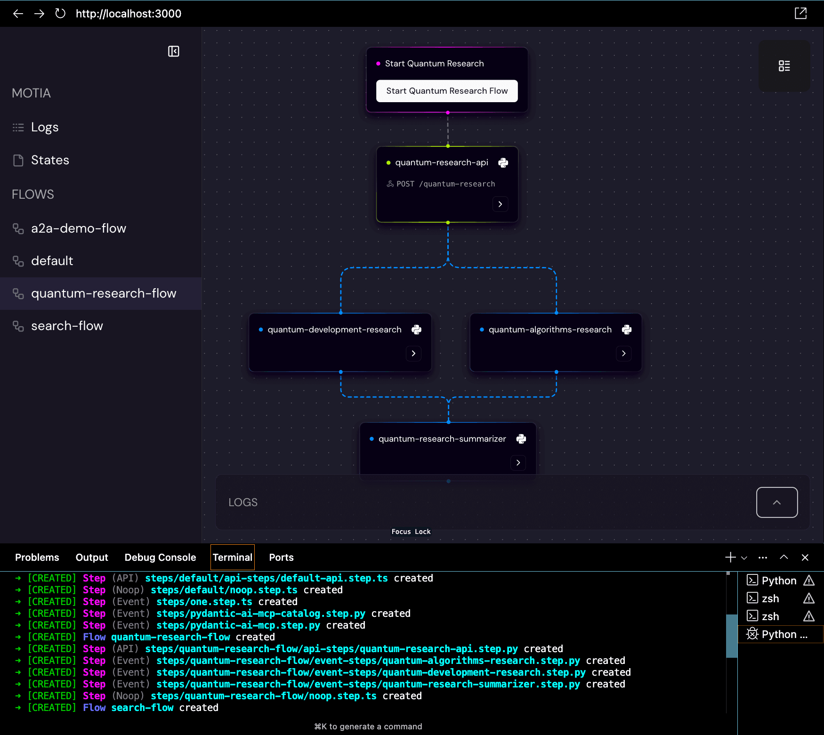The width and height of the screenshot is (824, 735).
Task: Click the Logs list icon in sidebar
Action: pyautogui.click(x=18, y=127)
